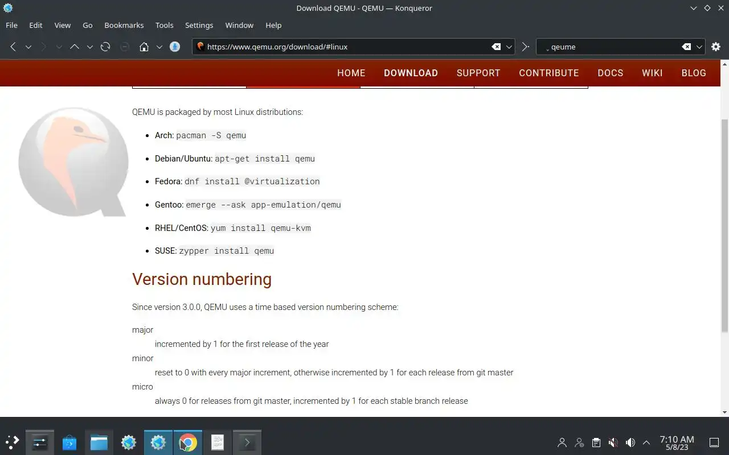Click the QEMU favicon in the address bar
The width and height of the screenshot is (729, 455).
coord(200,47)
